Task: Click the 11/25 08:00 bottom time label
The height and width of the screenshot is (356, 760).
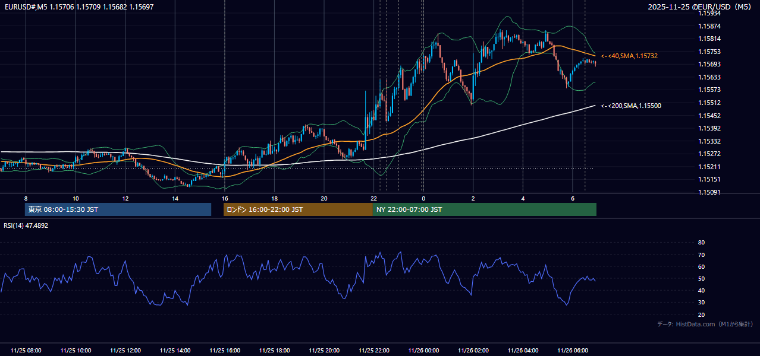Action: pyautogui.click(x=26, y=351)
